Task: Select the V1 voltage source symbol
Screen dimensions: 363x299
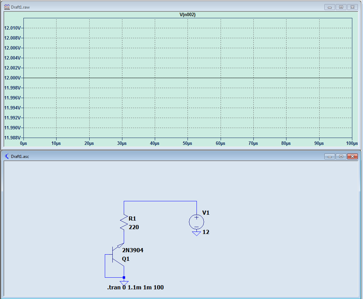Action: [x=196, y=222]
